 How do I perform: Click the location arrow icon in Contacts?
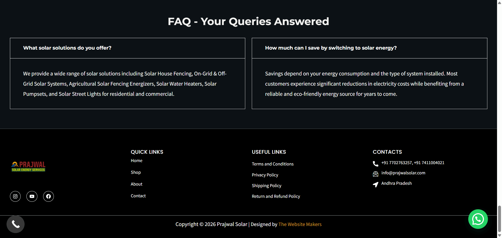pyautogui.click(x=375, y=185)
